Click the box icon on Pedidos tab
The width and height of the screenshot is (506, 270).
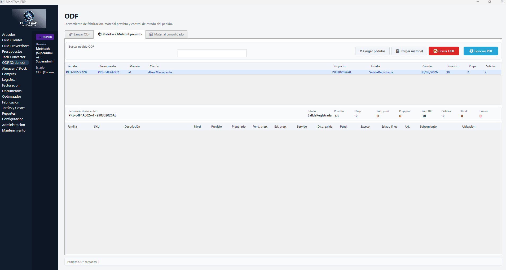pos(100,34)
